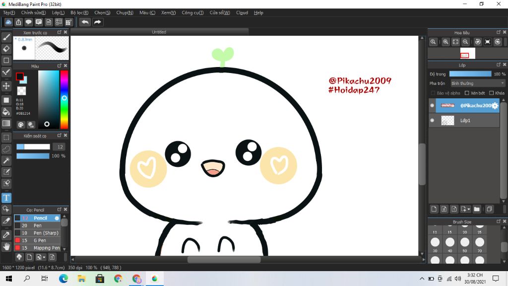Enable the Khóa checkbox
The height and width of the screenshot is (286, 508).
click(492, 93)
